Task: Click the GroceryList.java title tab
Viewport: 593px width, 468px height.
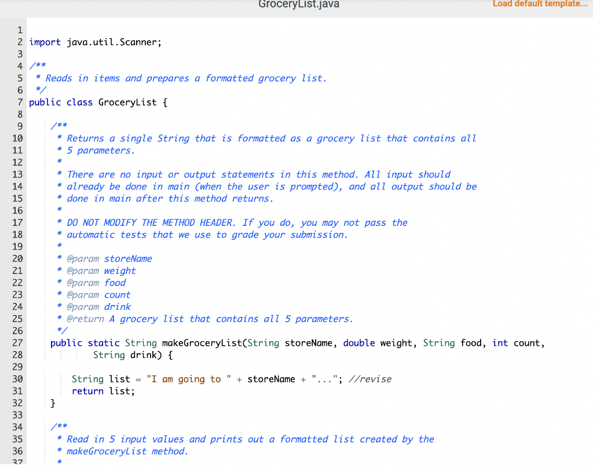Action: [x=297, y=5]
